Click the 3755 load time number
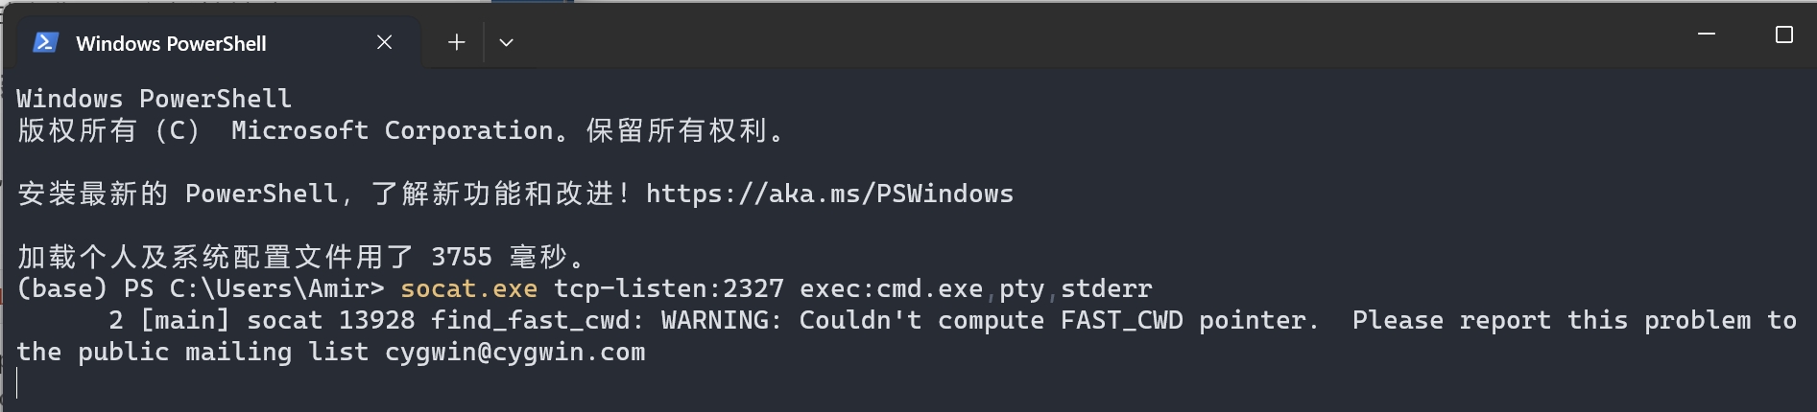 pyautogui.click(x=461, y=257)
